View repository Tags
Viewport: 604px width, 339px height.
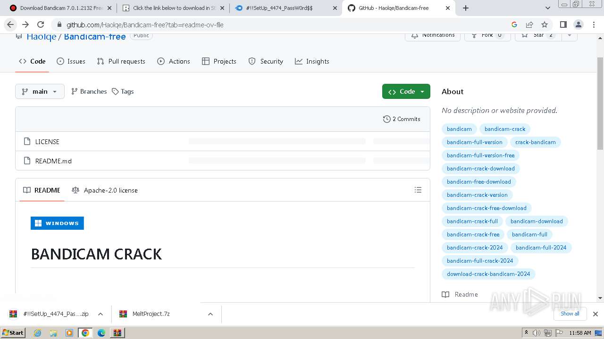[123, 91]
